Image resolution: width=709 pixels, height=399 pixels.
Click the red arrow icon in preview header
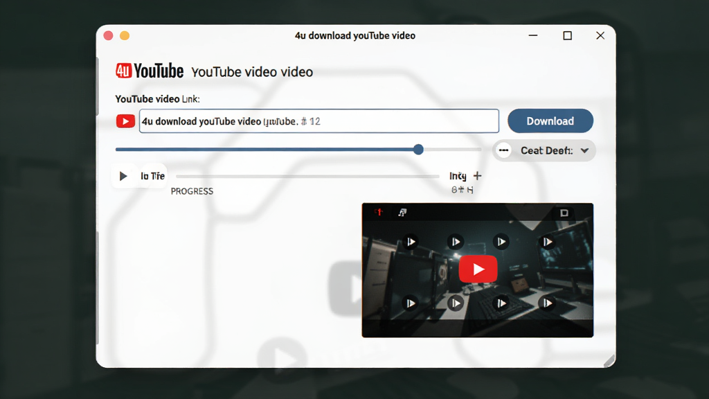coord(379,212)
